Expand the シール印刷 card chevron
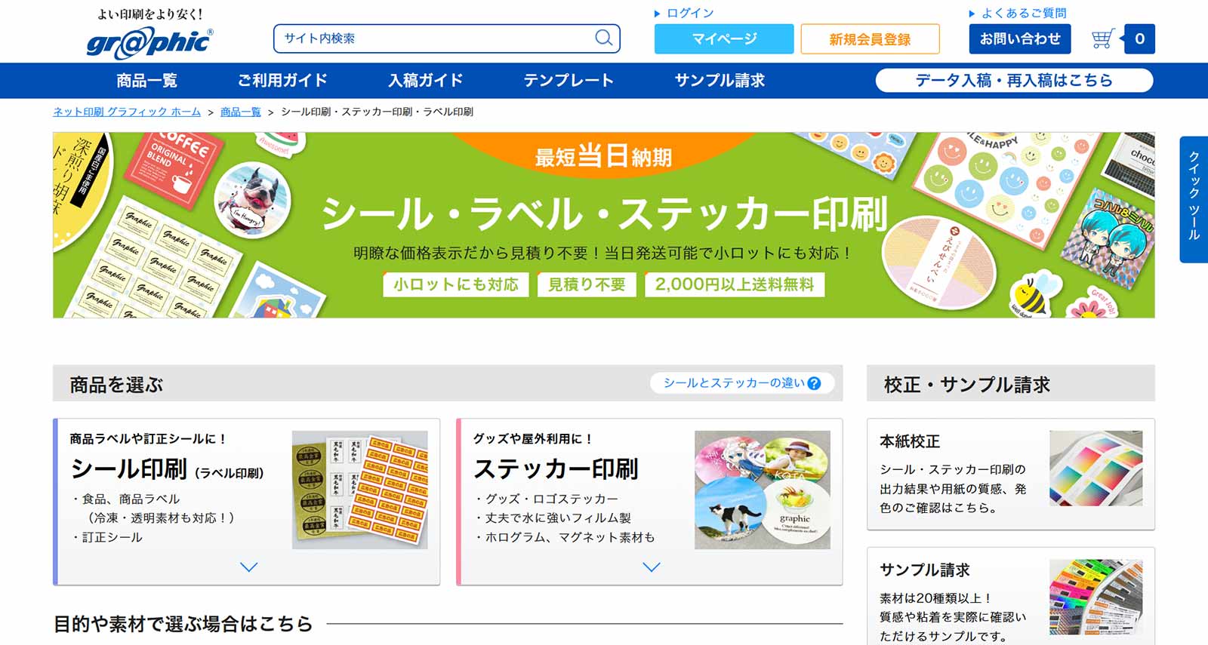 248,567
